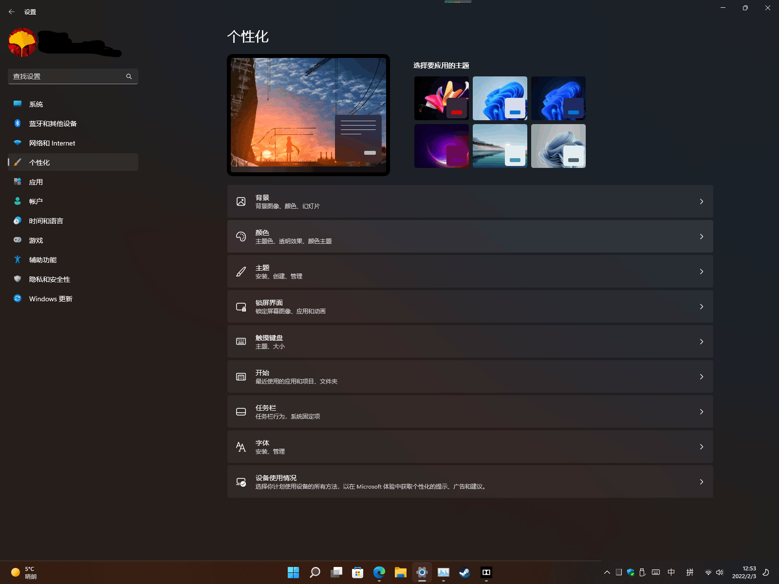Screen dimensions: 779x584
Task: Click the keyboard icon on the 触摸键盘 row
Action: (241, 342)
